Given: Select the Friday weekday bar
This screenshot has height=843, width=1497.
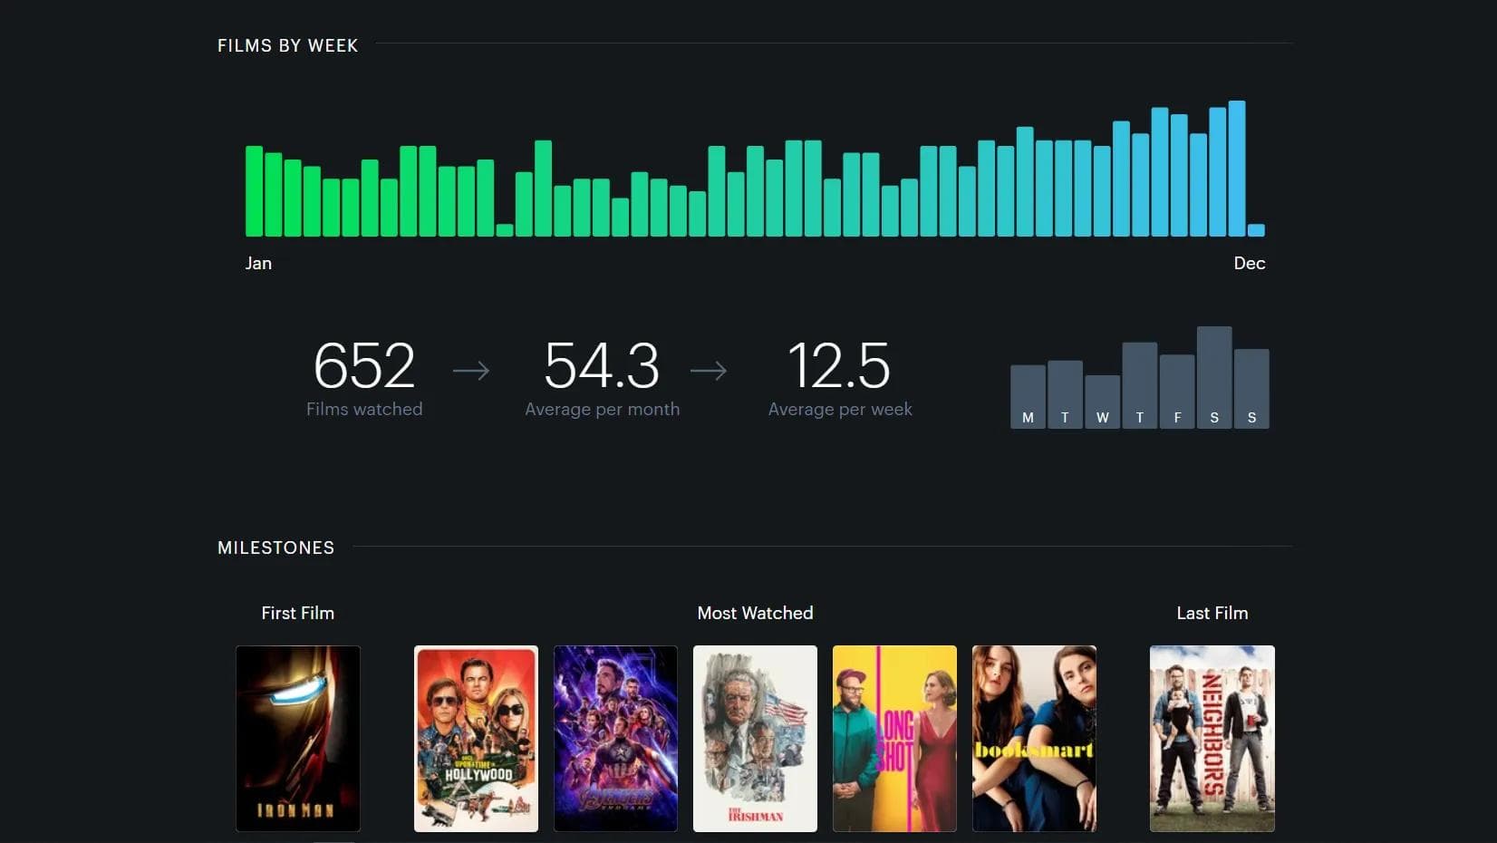Looking at the screenshot, I should tap(1176, 390).
